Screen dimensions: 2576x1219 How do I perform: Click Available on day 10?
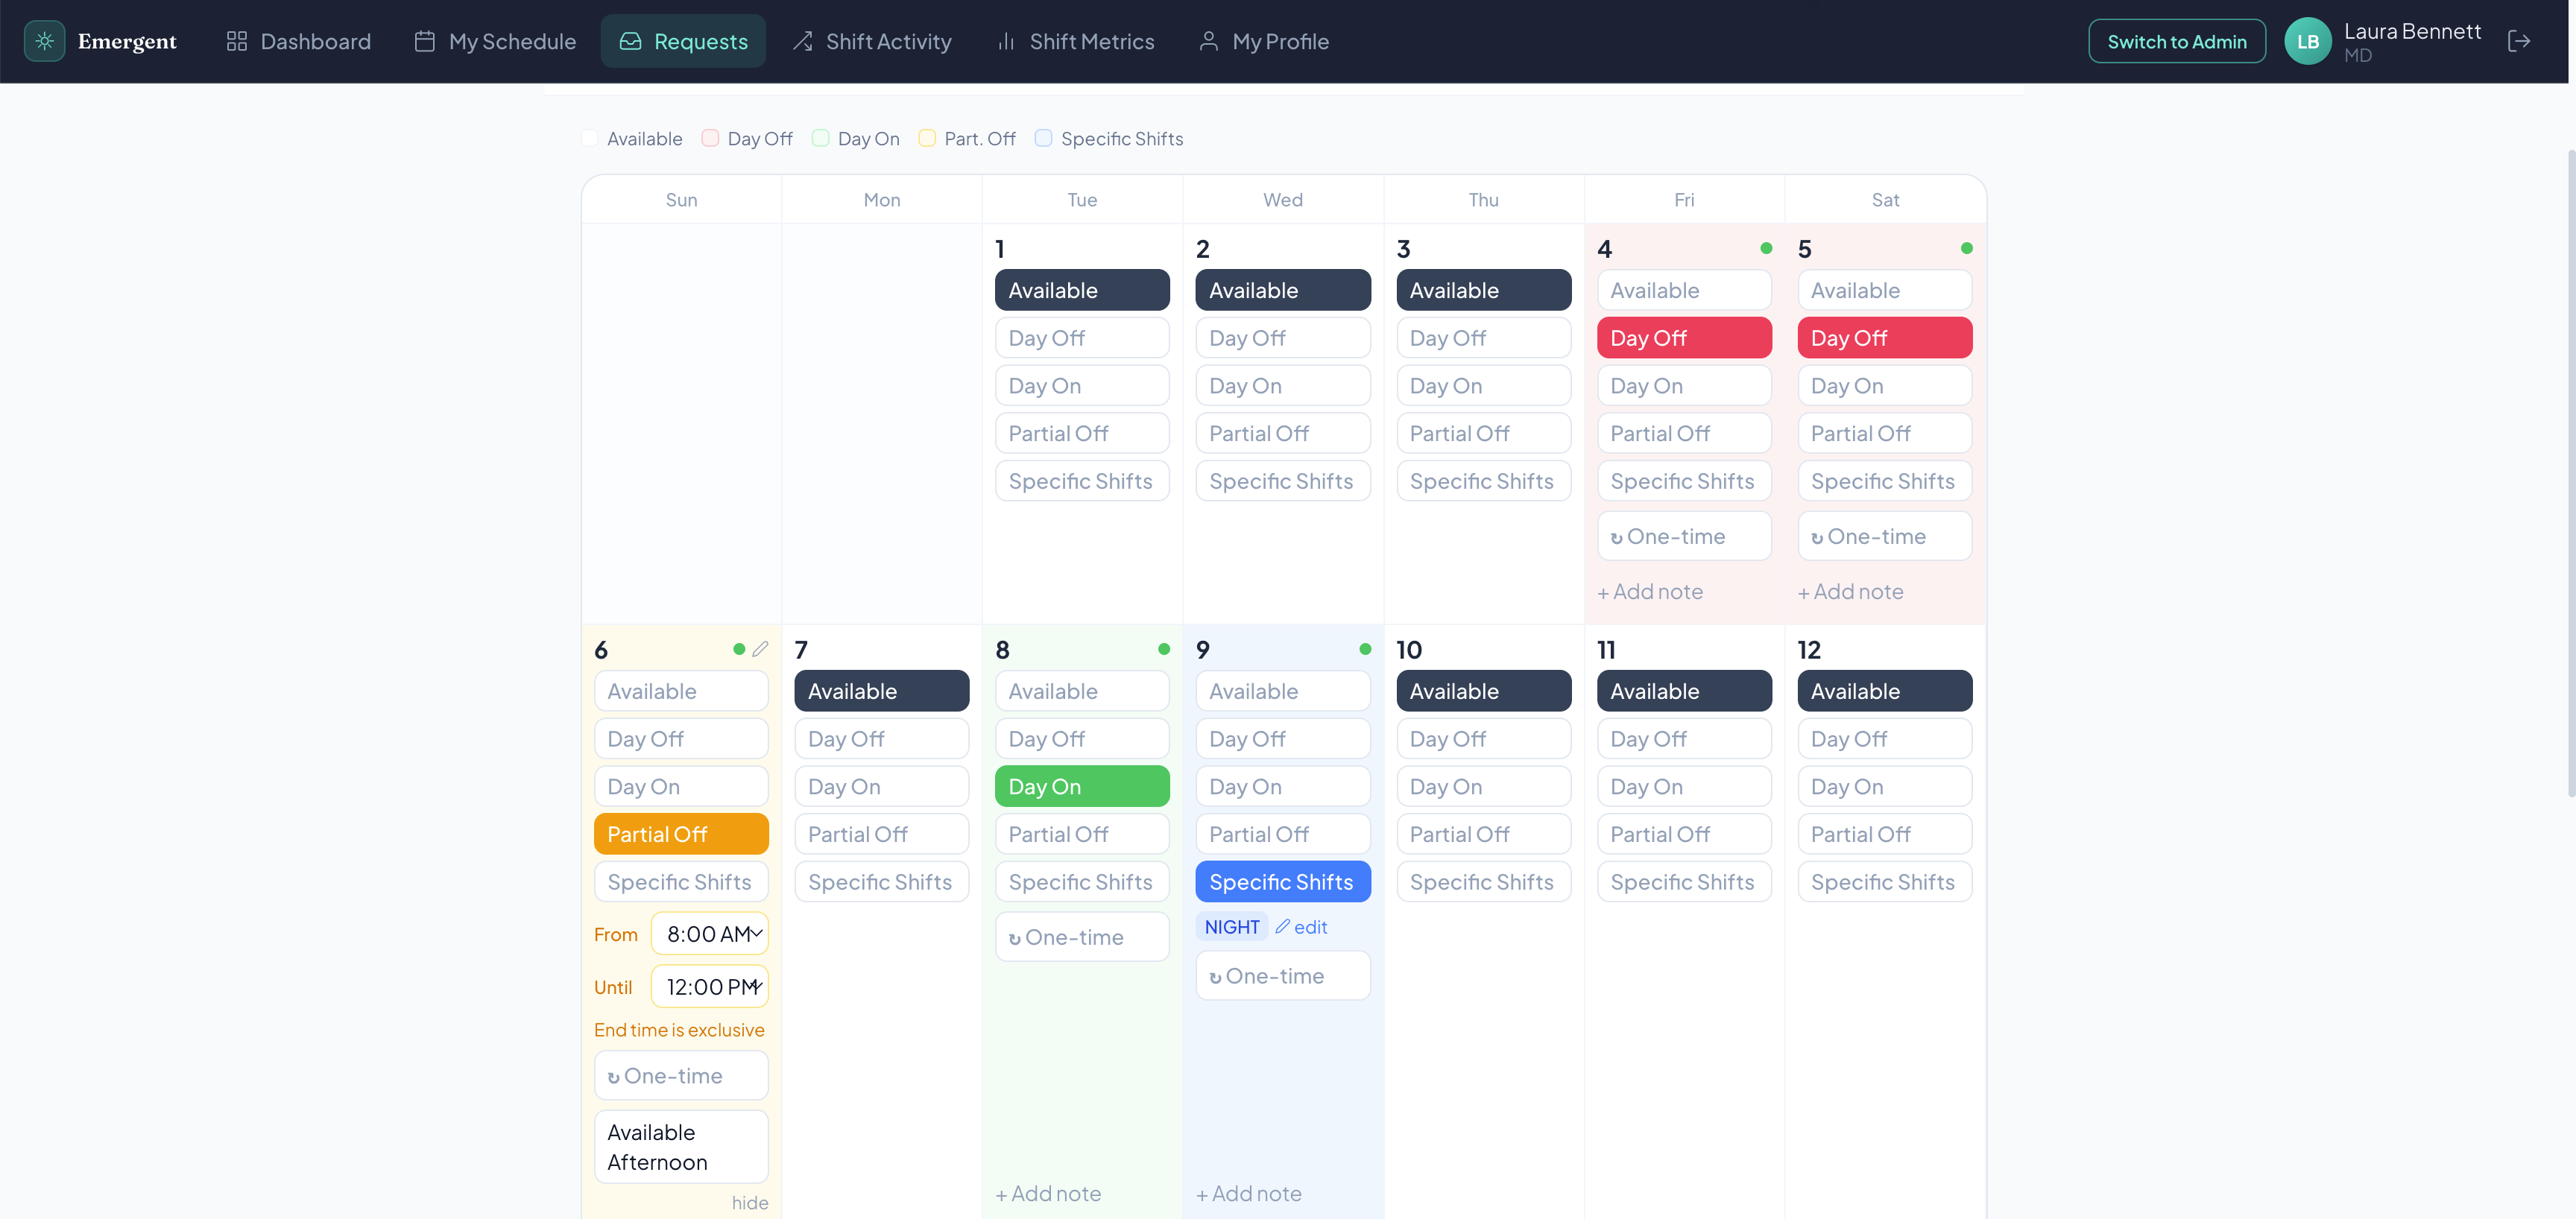pyautogui.click(x=1483, y=691)
